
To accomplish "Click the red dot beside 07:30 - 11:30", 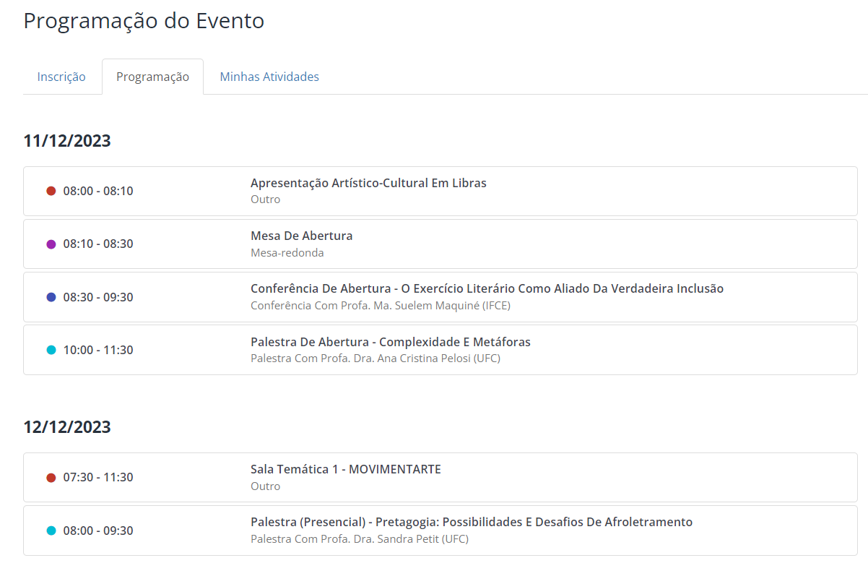I will point(51,478).
